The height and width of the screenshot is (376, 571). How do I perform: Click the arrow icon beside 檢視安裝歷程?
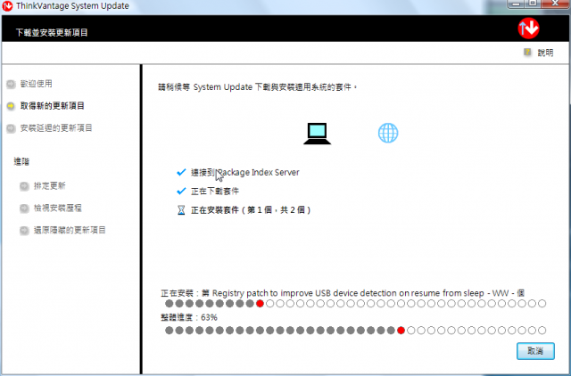click(x=24, y=208)
